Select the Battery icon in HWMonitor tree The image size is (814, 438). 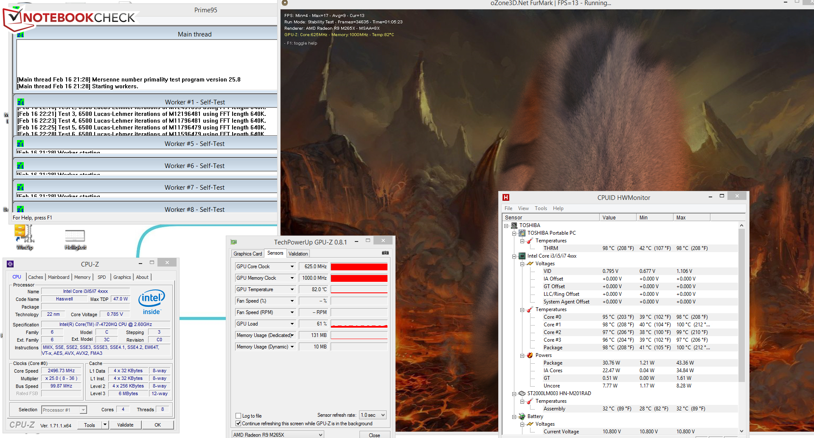click(522, 416)
